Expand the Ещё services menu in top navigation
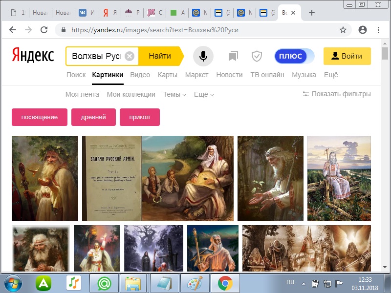 point(331,75)
